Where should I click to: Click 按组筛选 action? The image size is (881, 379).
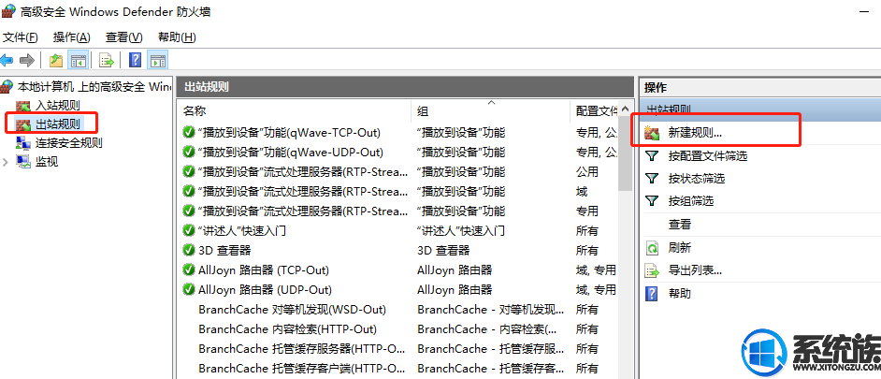tap(690, 201)
